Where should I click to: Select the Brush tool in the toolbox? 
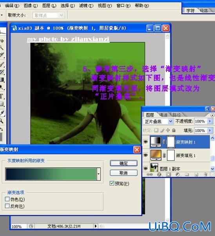[x=2, y=64]
